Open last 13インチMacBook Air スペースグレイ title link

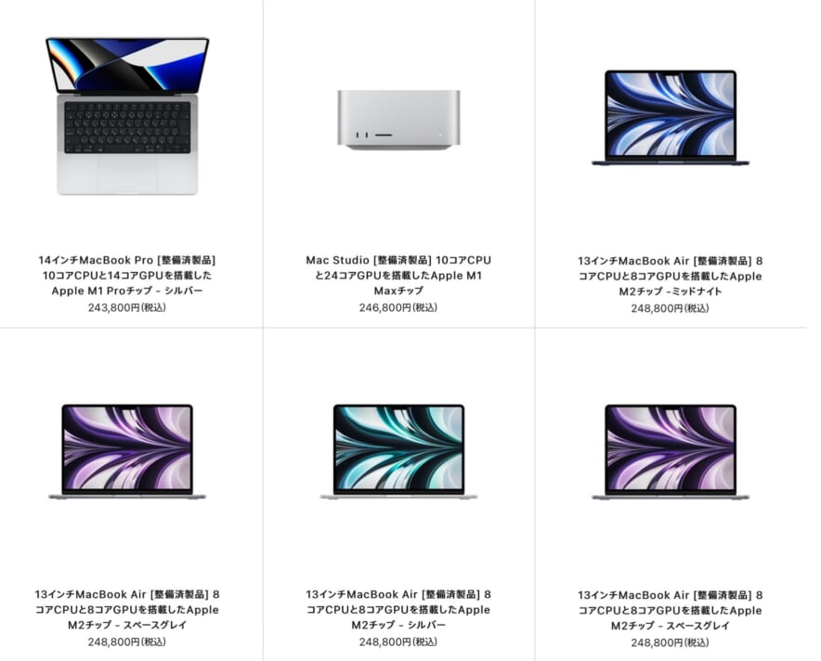pyautogui.click(x=671, y=610)
